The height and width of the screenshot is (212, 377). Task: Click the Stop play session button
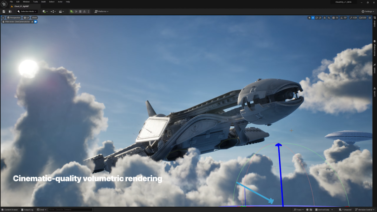coord(80,11)
